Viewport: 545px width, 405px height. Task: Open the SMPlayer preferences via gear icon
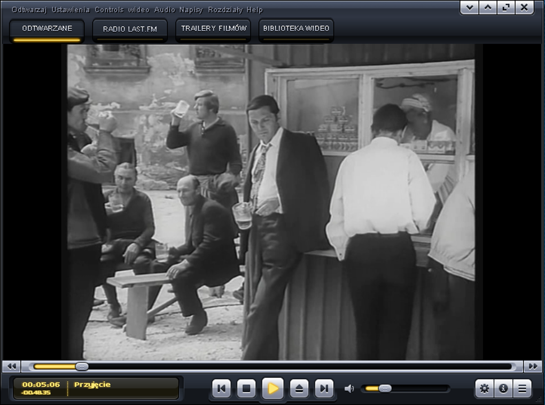pos(484,389)
